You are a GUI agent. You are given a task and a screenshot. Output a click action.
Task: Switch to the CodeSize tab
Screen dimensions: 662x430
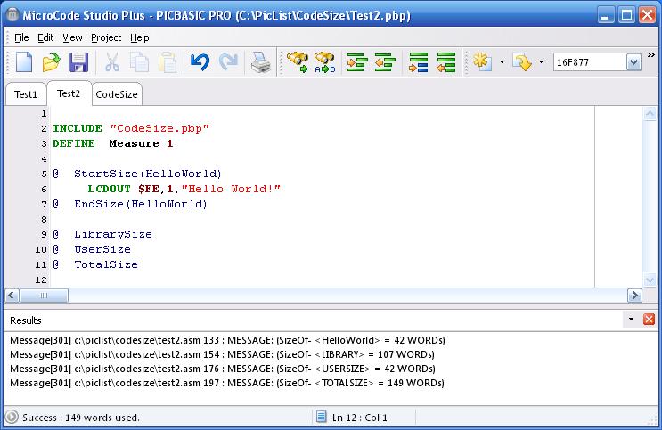pyautogui.click(x=116, y=94)
